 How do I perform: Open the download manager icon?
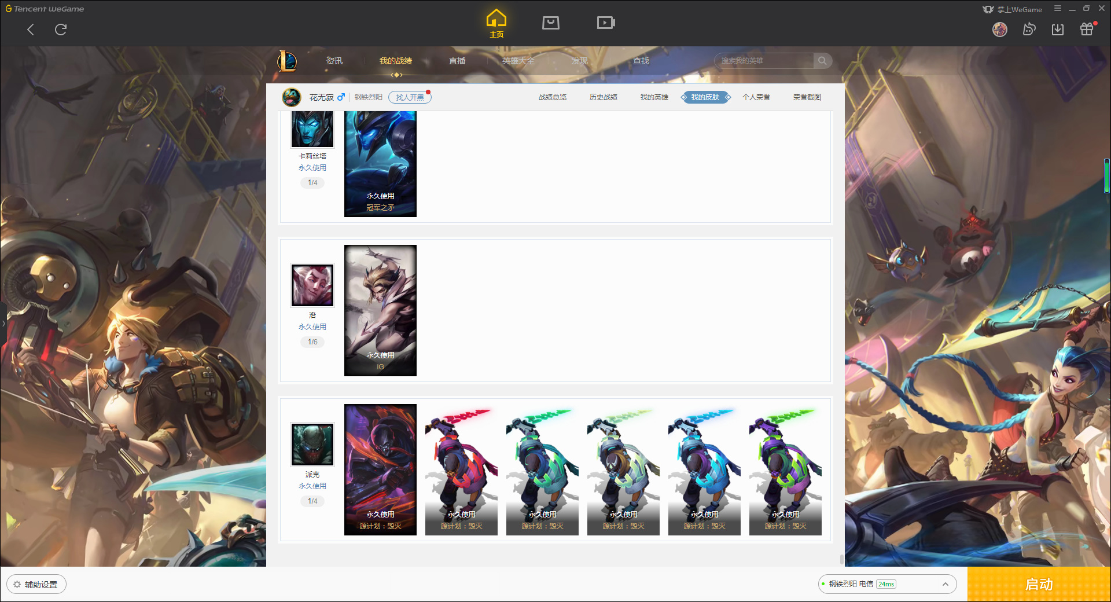(1058, 29)
